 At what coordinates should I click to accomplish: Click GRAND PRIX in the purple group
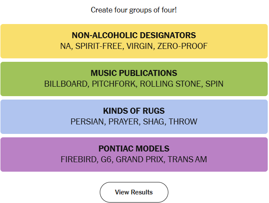(140, 159)
